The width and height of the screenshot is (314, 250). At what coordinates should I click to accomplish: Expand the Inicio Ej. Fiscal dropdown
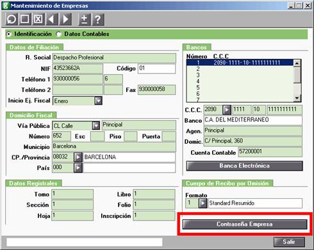[x=98, y=100]
